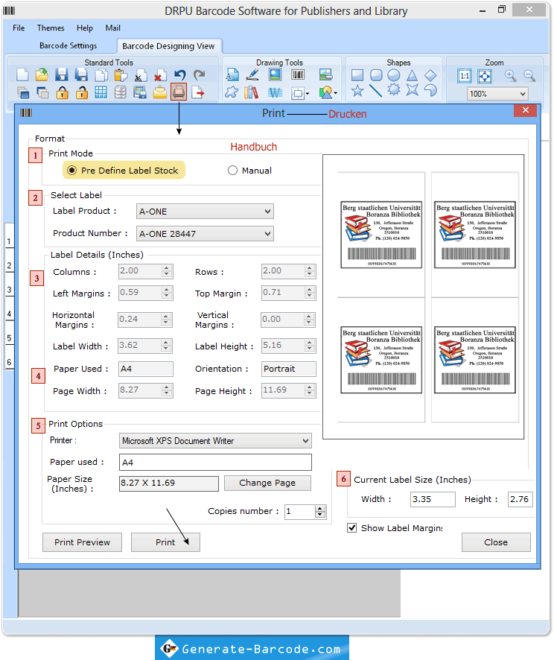Click the top-left label preview thumbnail
Viewport: 554px width, 660px height.
381,235
